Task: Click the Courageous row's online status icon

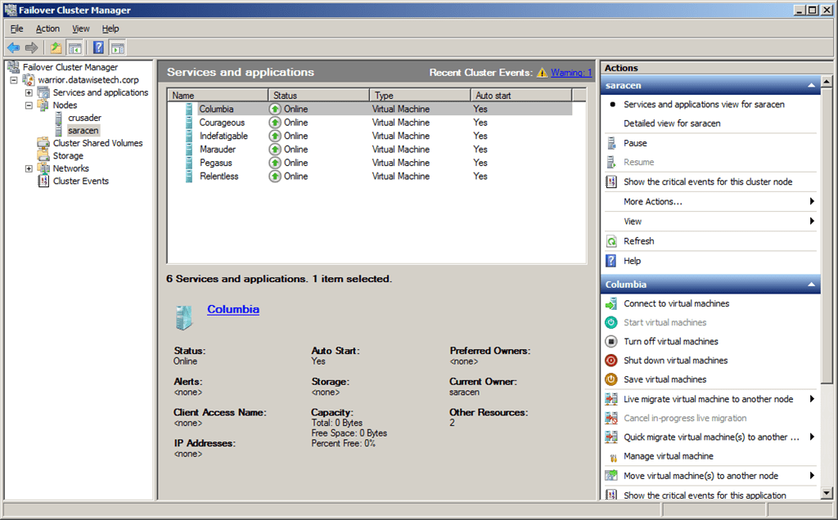Action: [275, 123]
